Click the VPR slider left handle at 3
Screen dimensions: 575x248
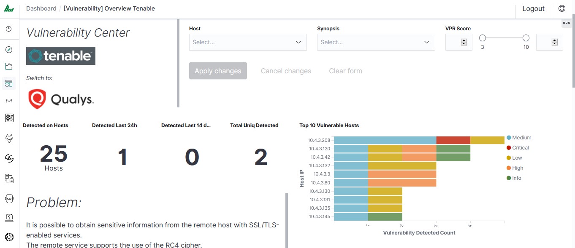tap(483, 38)
